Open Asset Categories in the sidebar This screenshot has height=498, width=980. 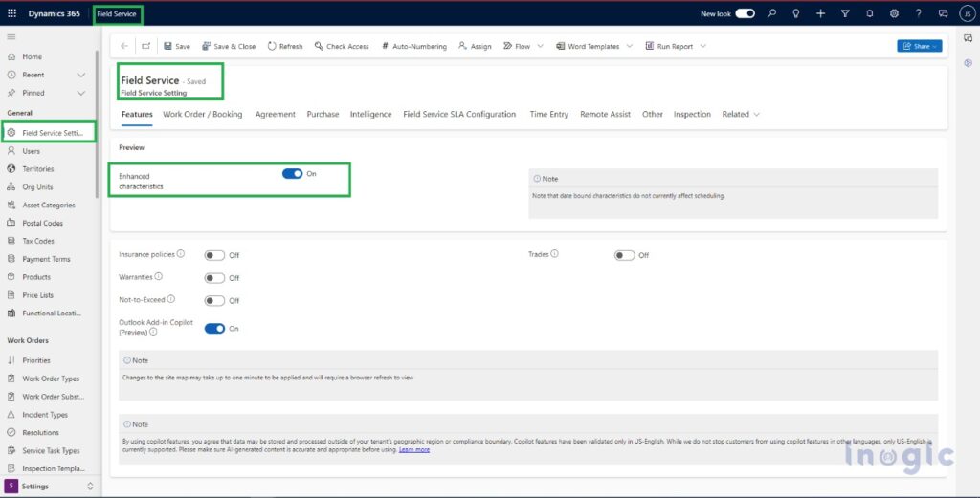click(x=50, y=206)
